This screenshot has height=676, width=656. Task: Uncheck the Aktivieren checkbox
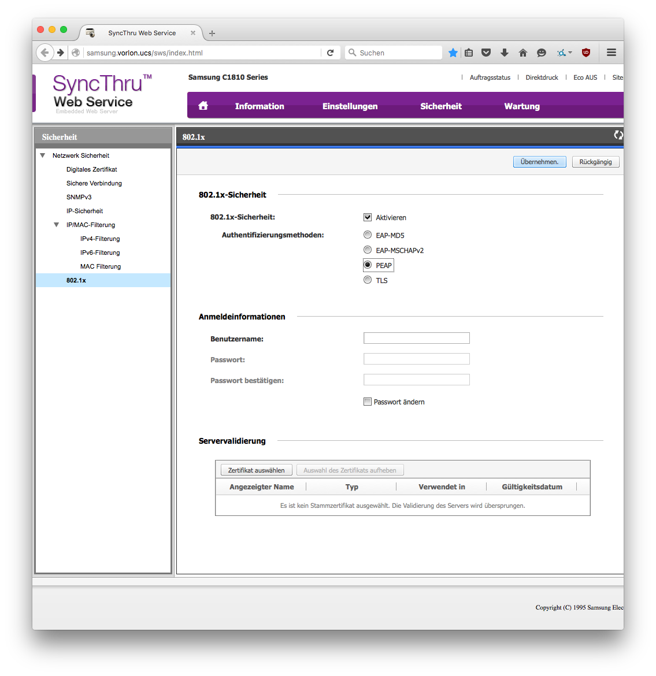[x=368, y=217]
